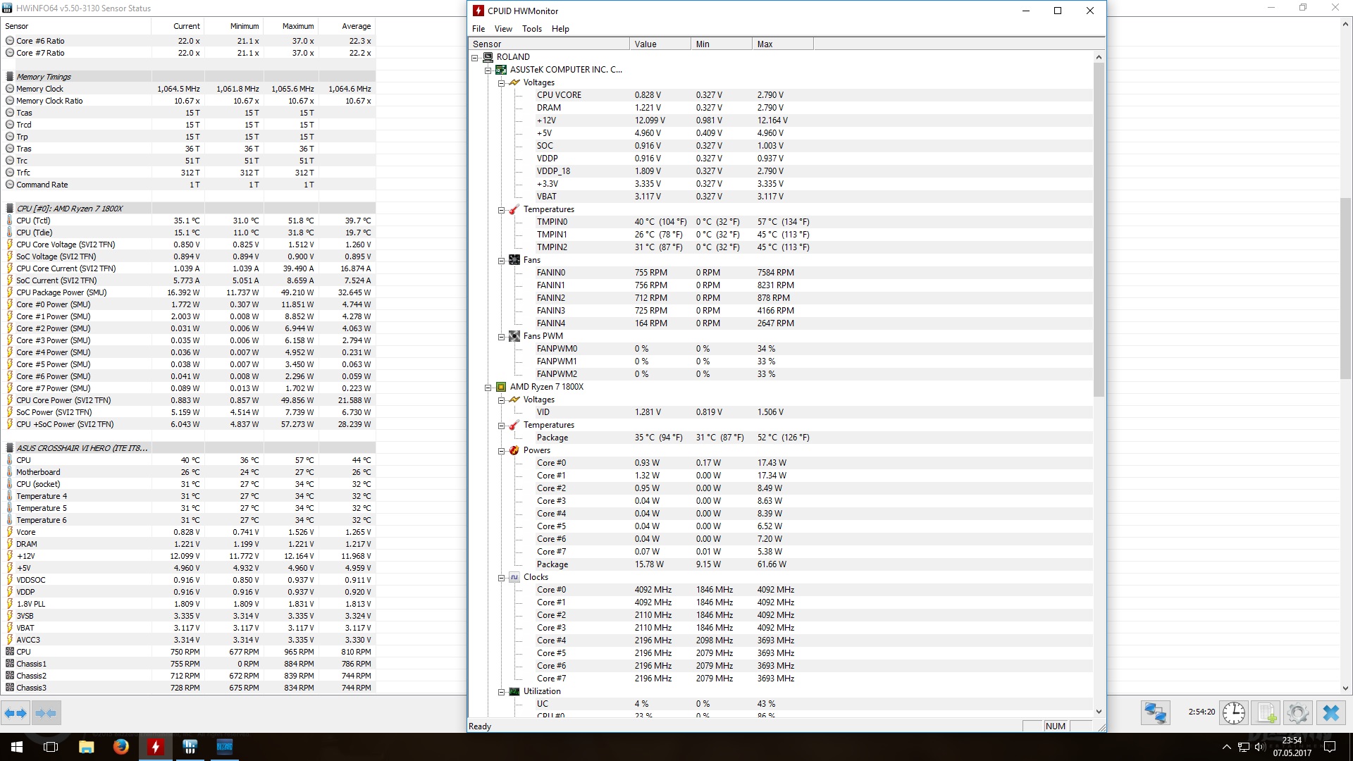
Task: Open the HWiNFO taskbar icon
Action: click(190, 746)
